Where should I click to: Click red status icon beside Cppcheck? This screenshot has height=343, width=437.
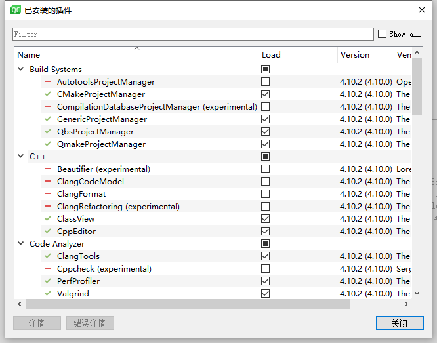pyautogui.click(x=48, y=269)
